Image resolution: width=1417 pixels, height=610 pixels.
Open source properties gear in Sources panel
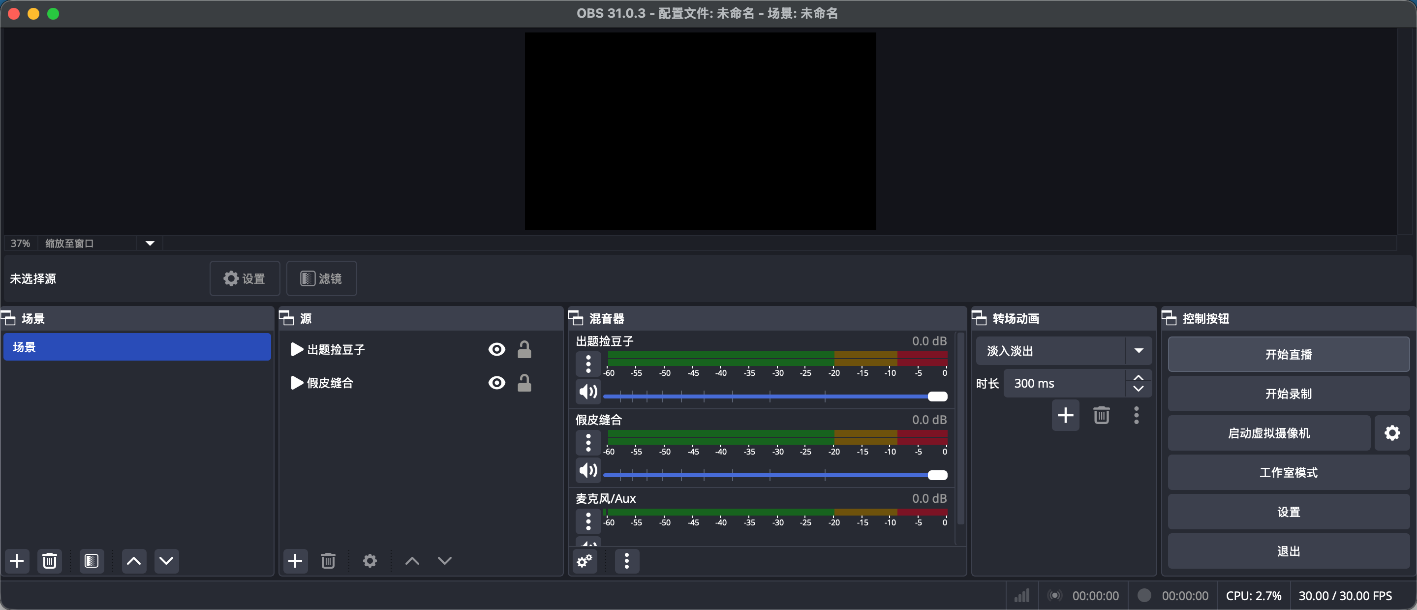370,560
